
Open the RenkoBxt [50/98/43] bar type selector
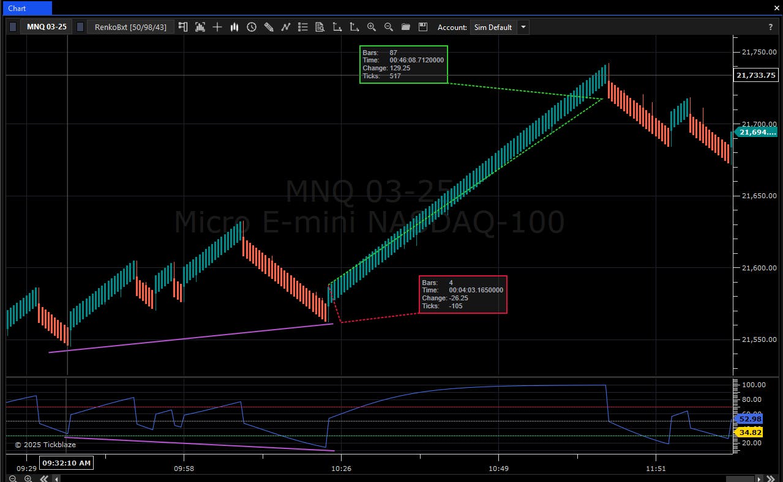point(130,27)
